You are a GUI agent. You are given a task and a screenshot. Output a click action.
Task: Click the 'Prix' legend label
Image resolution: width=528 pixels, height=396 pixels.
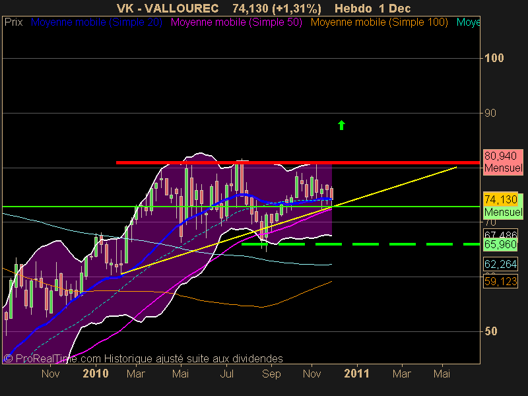tap(13, 22)
